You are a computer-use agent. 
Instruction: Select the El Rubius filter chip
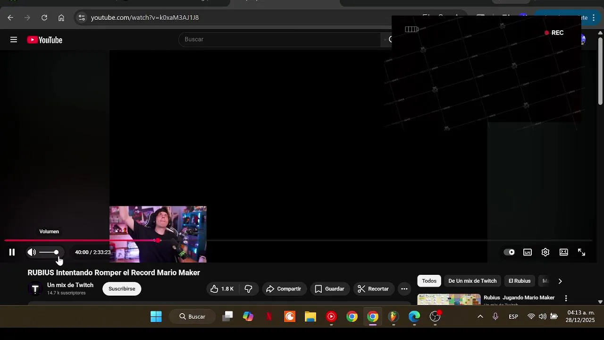click(x=520, y=281)
